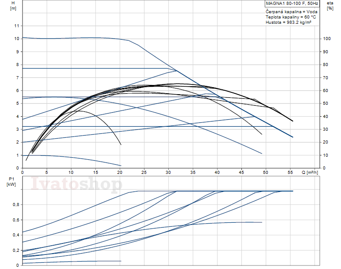Click the 0,6 tick on the P1 axis

pos(16,220)
